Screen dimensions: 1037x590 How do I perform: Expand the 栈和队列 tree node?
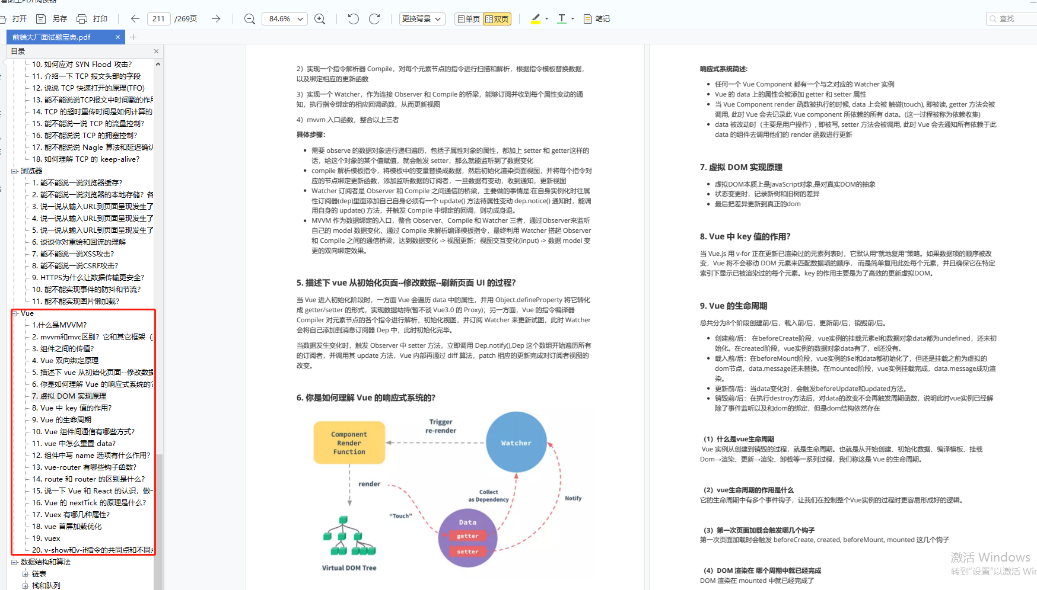(25, 586)
